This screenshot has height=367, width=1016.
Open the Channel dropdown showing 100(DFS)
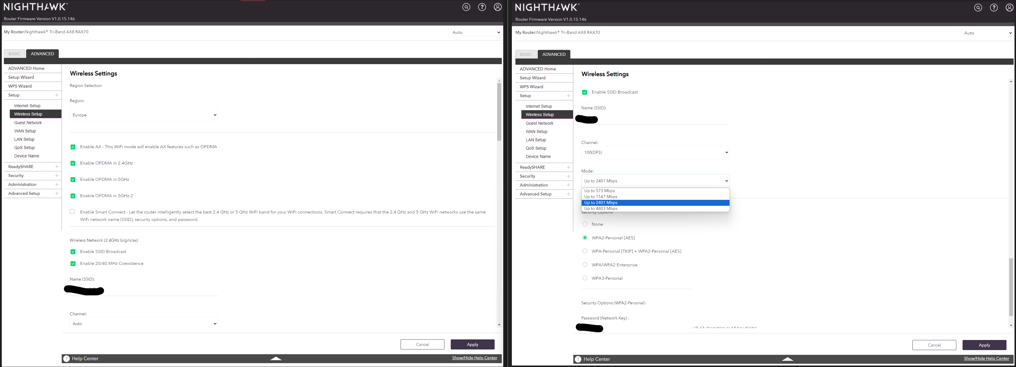655,152
